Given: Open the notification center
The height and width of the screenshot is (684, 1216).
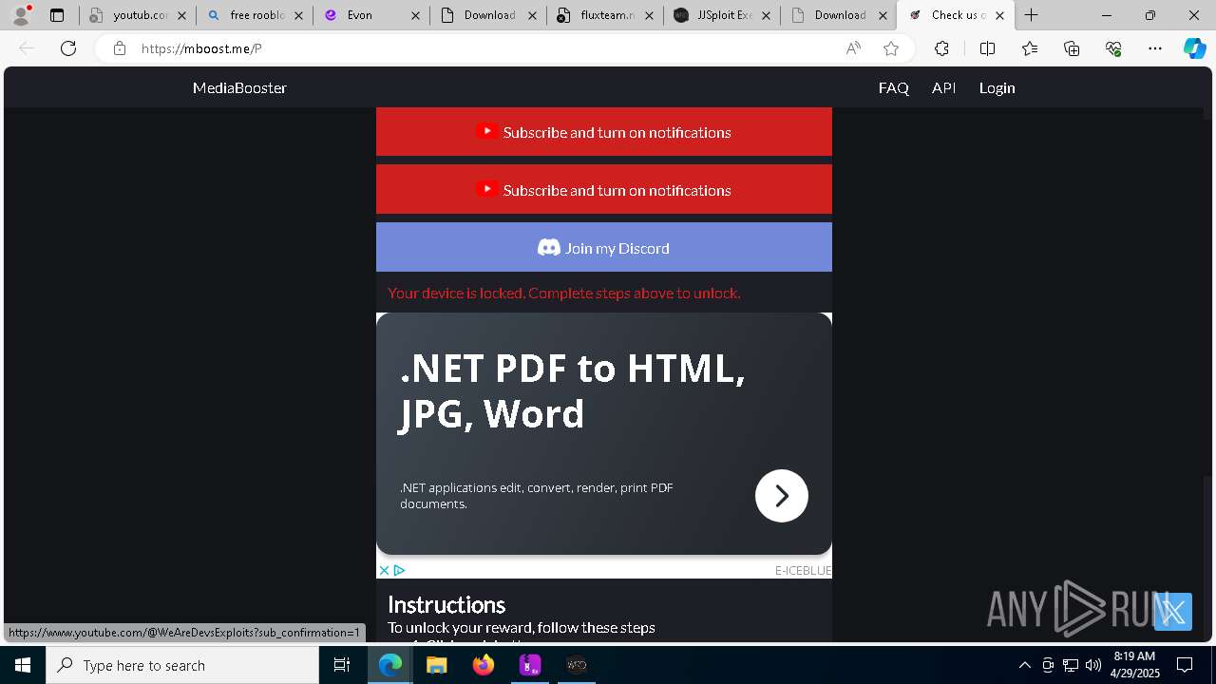Looking at the screenshot, I should (x=1185, y=665).
